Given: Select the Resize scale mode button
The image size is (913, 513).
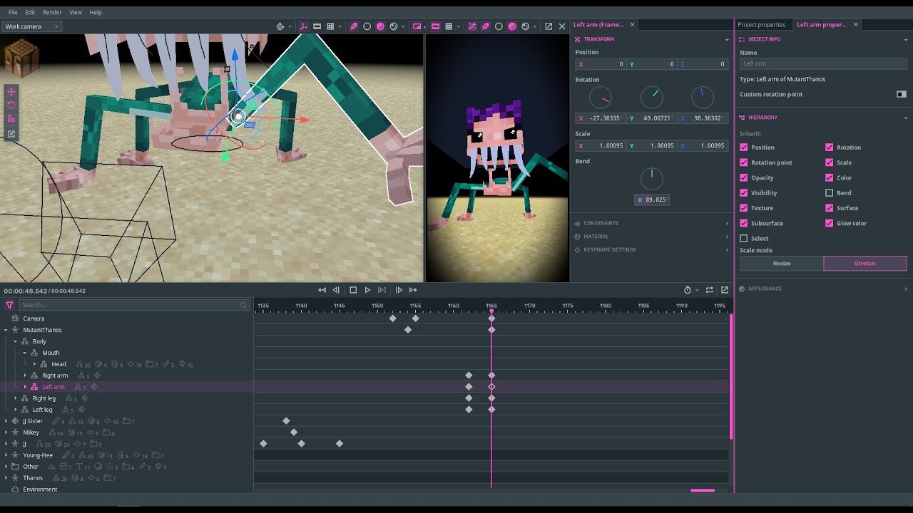Looking at the screenshot, I should pos(782,264).
